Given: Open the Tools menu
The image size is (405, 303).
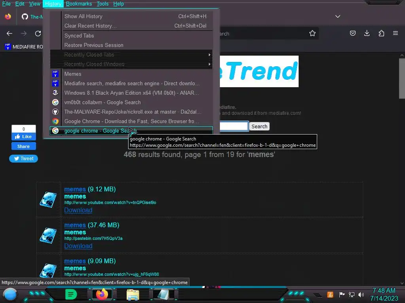Looking at the screenshot, I should 102,4.
